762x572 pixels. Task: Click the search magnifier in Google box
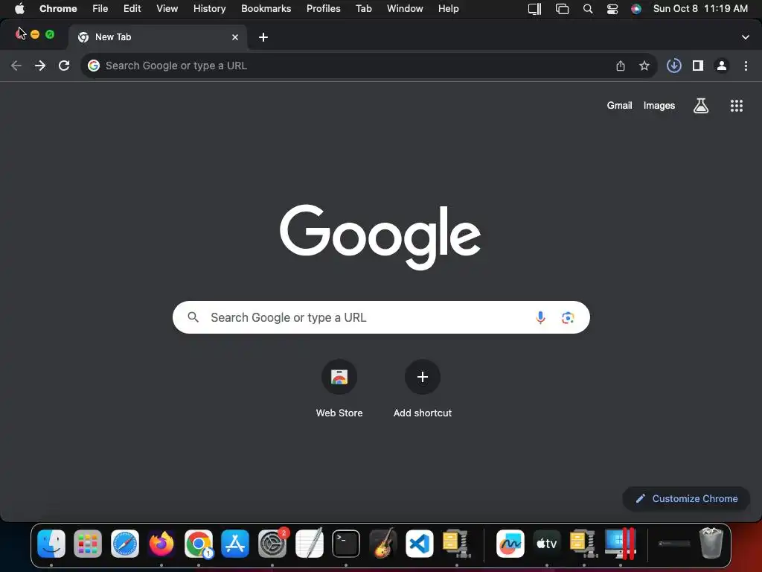click(x=193, y=317)
